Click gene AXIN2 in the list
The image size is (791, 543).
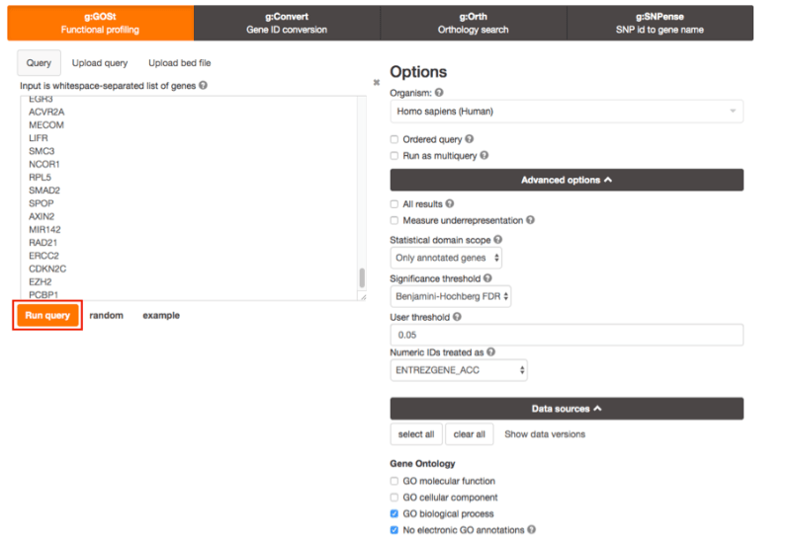click(42, 216)
